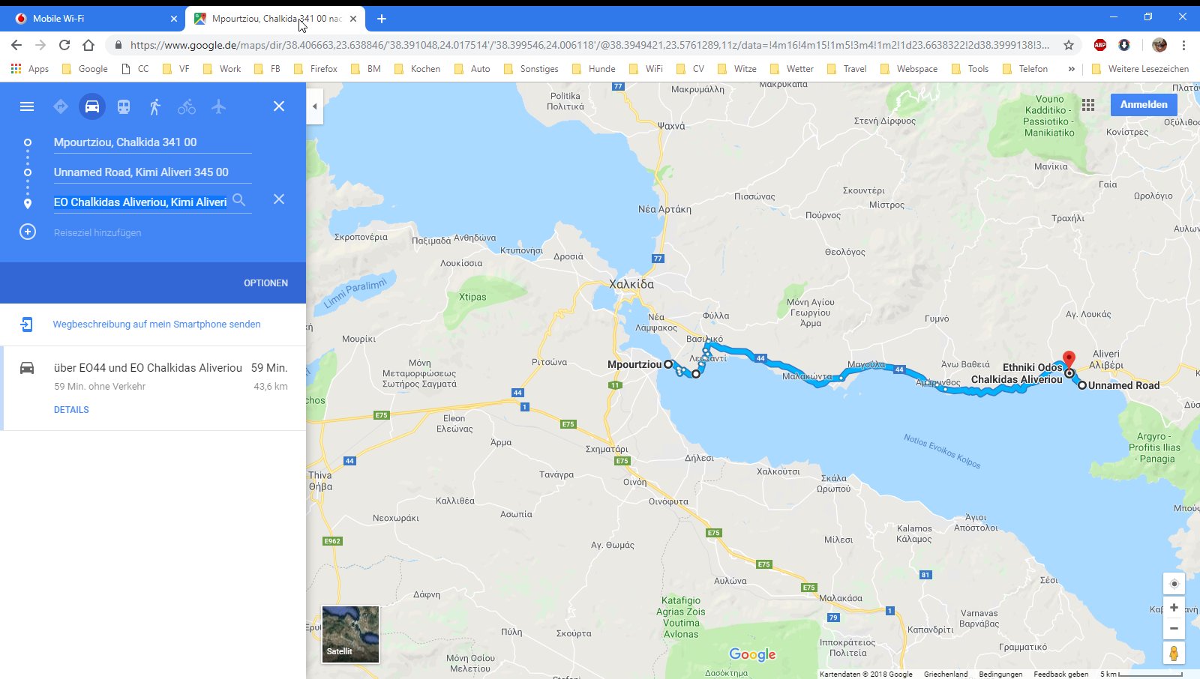Click Wegbeschreibung auf mein Smartphone senden

tap(157, 325)
